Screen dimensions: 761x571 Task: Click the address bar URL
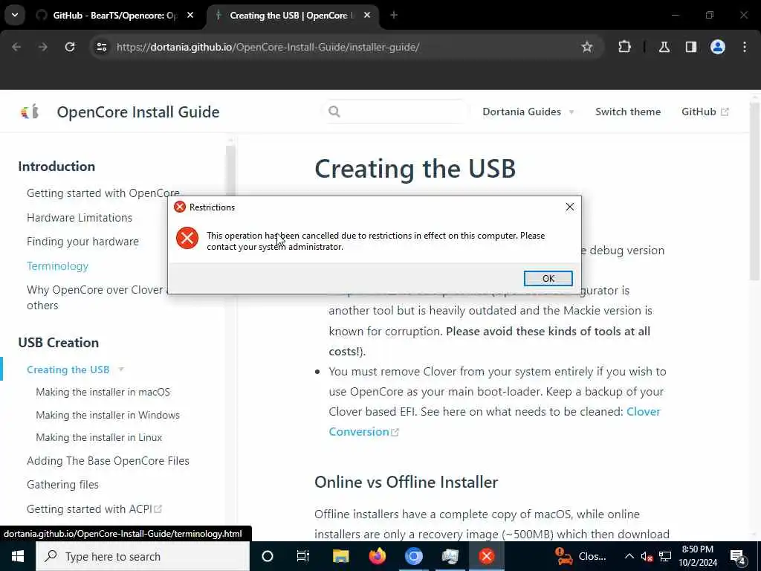[x=268, y=47]
